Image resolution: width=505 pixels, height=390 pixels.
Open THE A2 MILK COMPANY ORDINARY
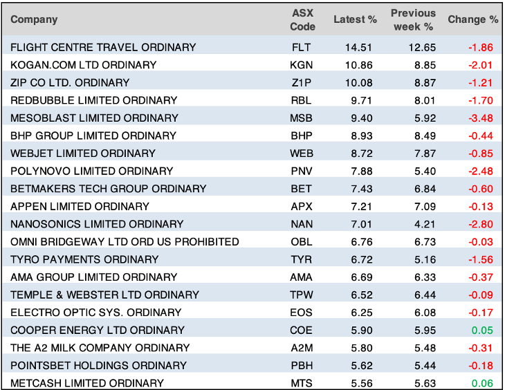[100, 347]
